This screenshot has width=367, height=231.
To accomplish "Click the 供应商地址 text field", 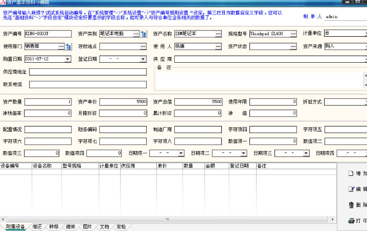I will click(x=87, y=72).
